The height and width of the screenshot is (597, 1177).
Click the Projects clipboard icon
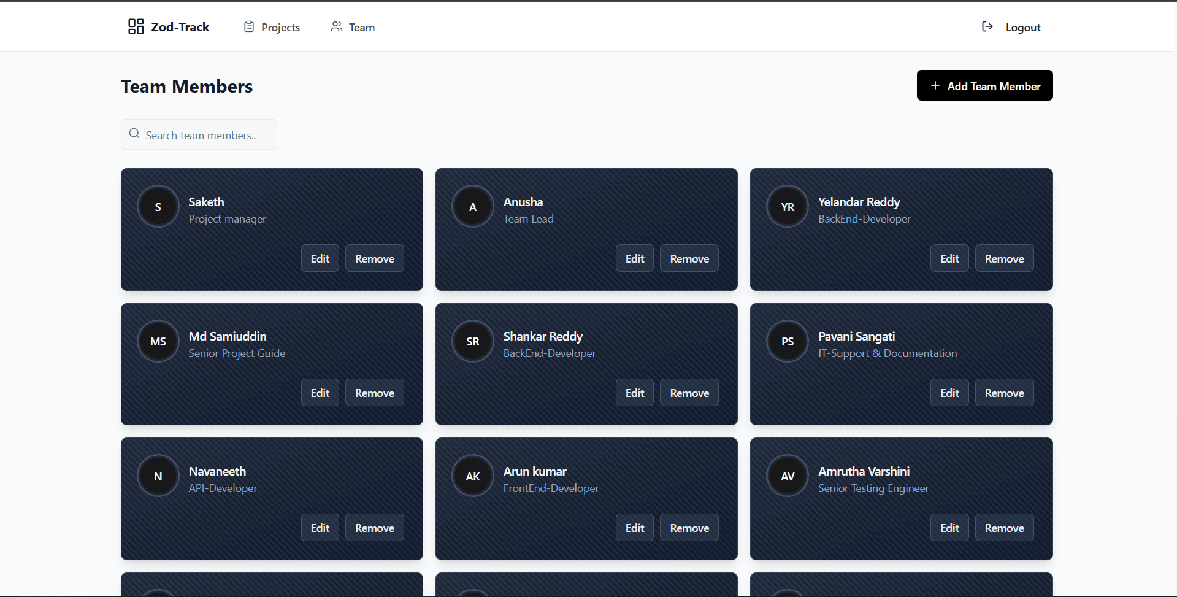pos(249,26)
